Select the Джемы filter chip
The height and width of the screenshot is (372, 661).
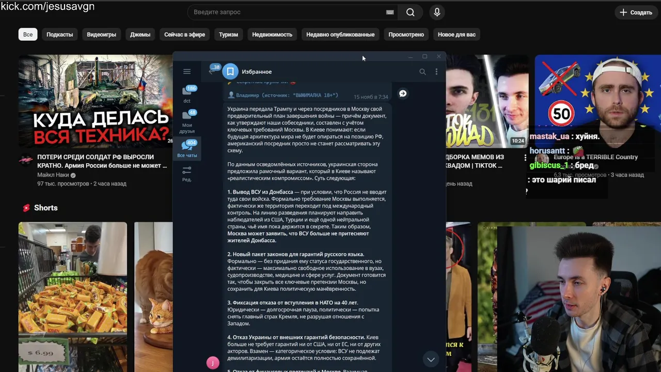click(x=140, y=35)
